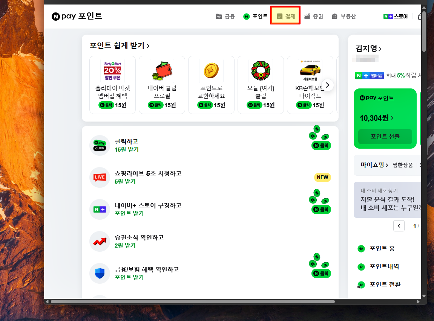Open 쇼핑라이브 5초 시청하고 row

tap(210, 177)
